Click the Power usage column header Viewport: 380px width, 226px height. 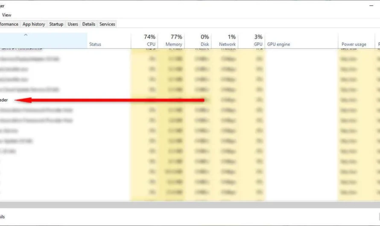click(x=354, y=44)
